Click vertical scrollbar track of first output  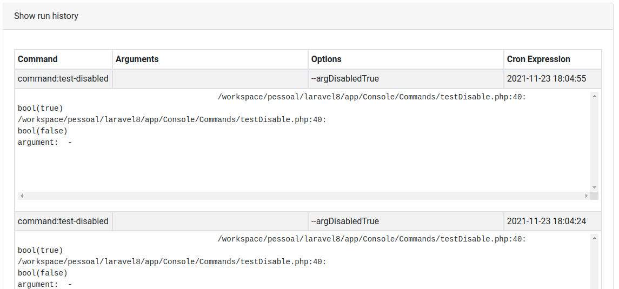point(594,142)
